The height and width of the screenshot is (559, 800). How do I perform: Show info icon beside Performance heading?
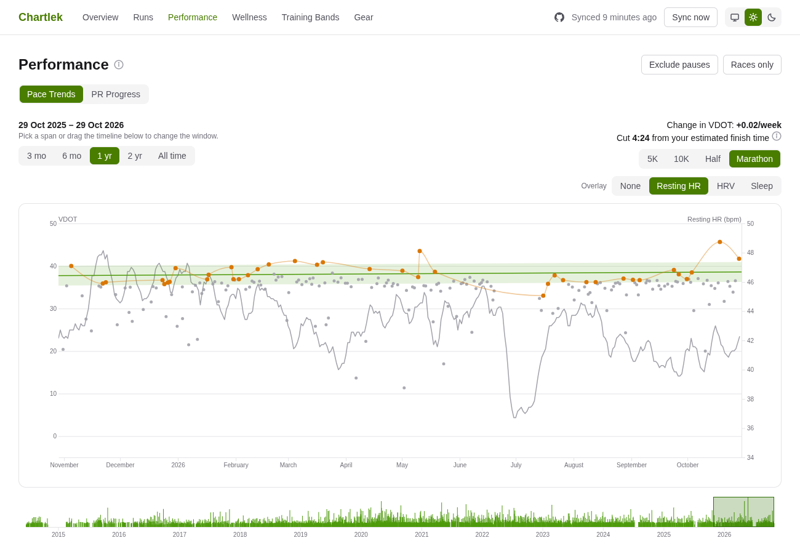pyautogui.click(x=119, y=65)
